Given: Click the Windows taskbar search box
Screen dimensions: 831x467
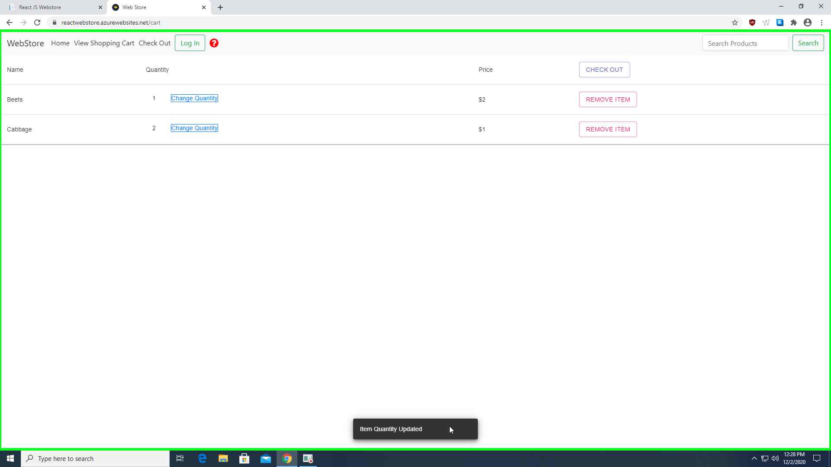Looking at the screenshot, I should [x=95, y=458].
